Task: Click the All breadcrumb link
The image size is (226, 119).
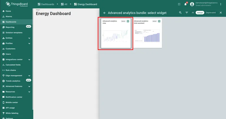Action: pyautogui.click(x=64, y=4)
